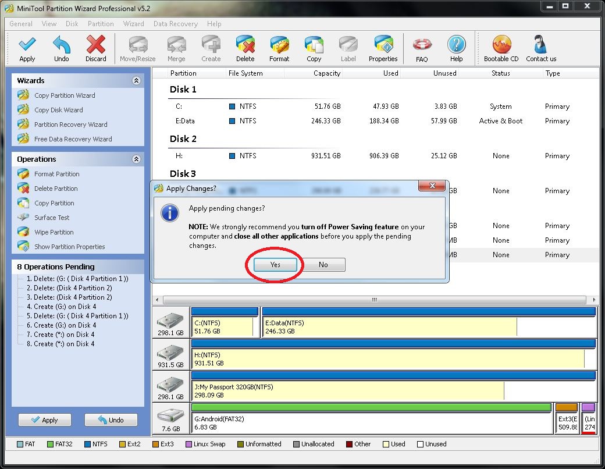Screen dimensions: 605x469
Task: Click the FAT32 legend color swatch
Action: tap(50, 445)
